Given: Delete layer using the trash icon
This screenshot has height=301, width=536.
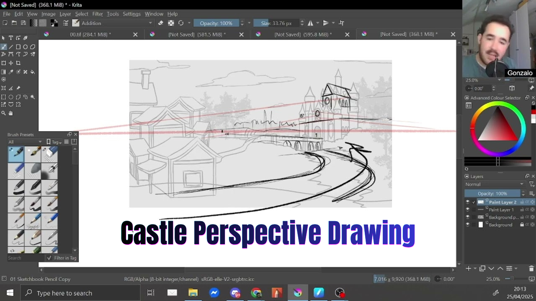Looking at the screenshot, I should (x=531, y=268).
